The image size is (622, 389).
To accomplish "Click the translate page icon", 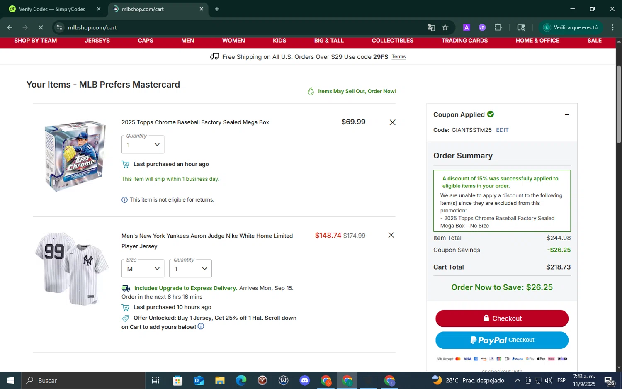I will [431, 27].
